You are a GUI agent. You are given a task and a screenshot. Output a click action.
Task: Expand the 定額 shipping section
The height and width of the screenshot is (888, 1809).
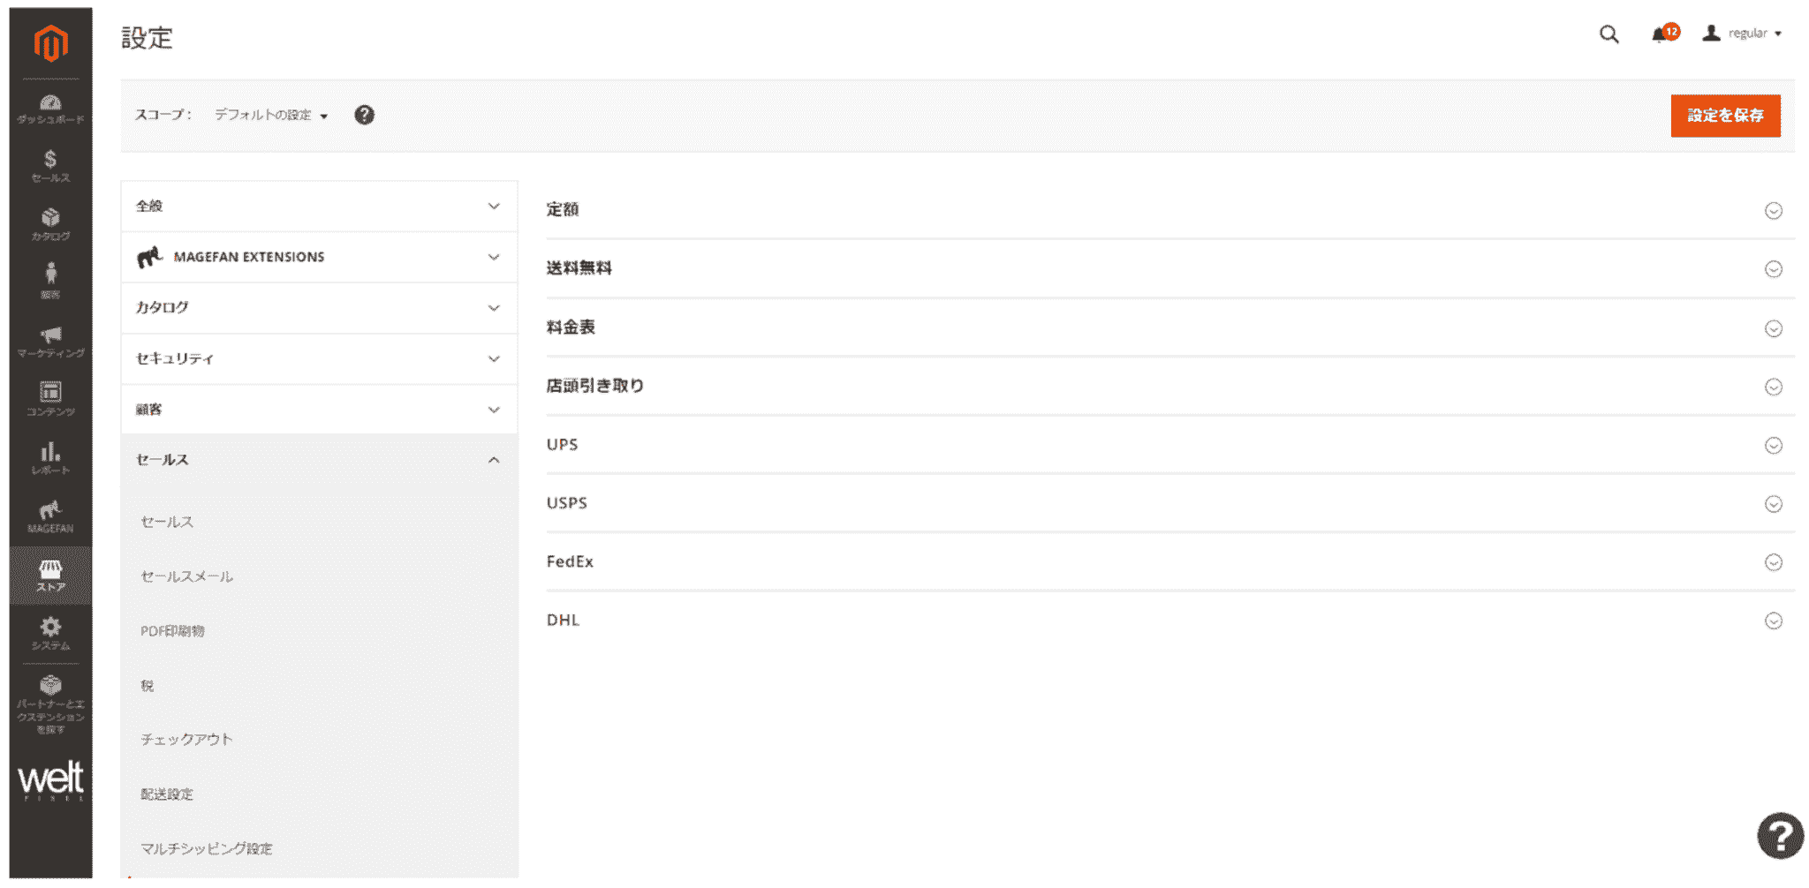click(1773, 210)
